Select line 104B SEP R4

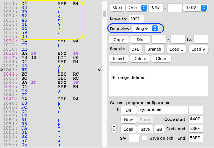[41, 99]
